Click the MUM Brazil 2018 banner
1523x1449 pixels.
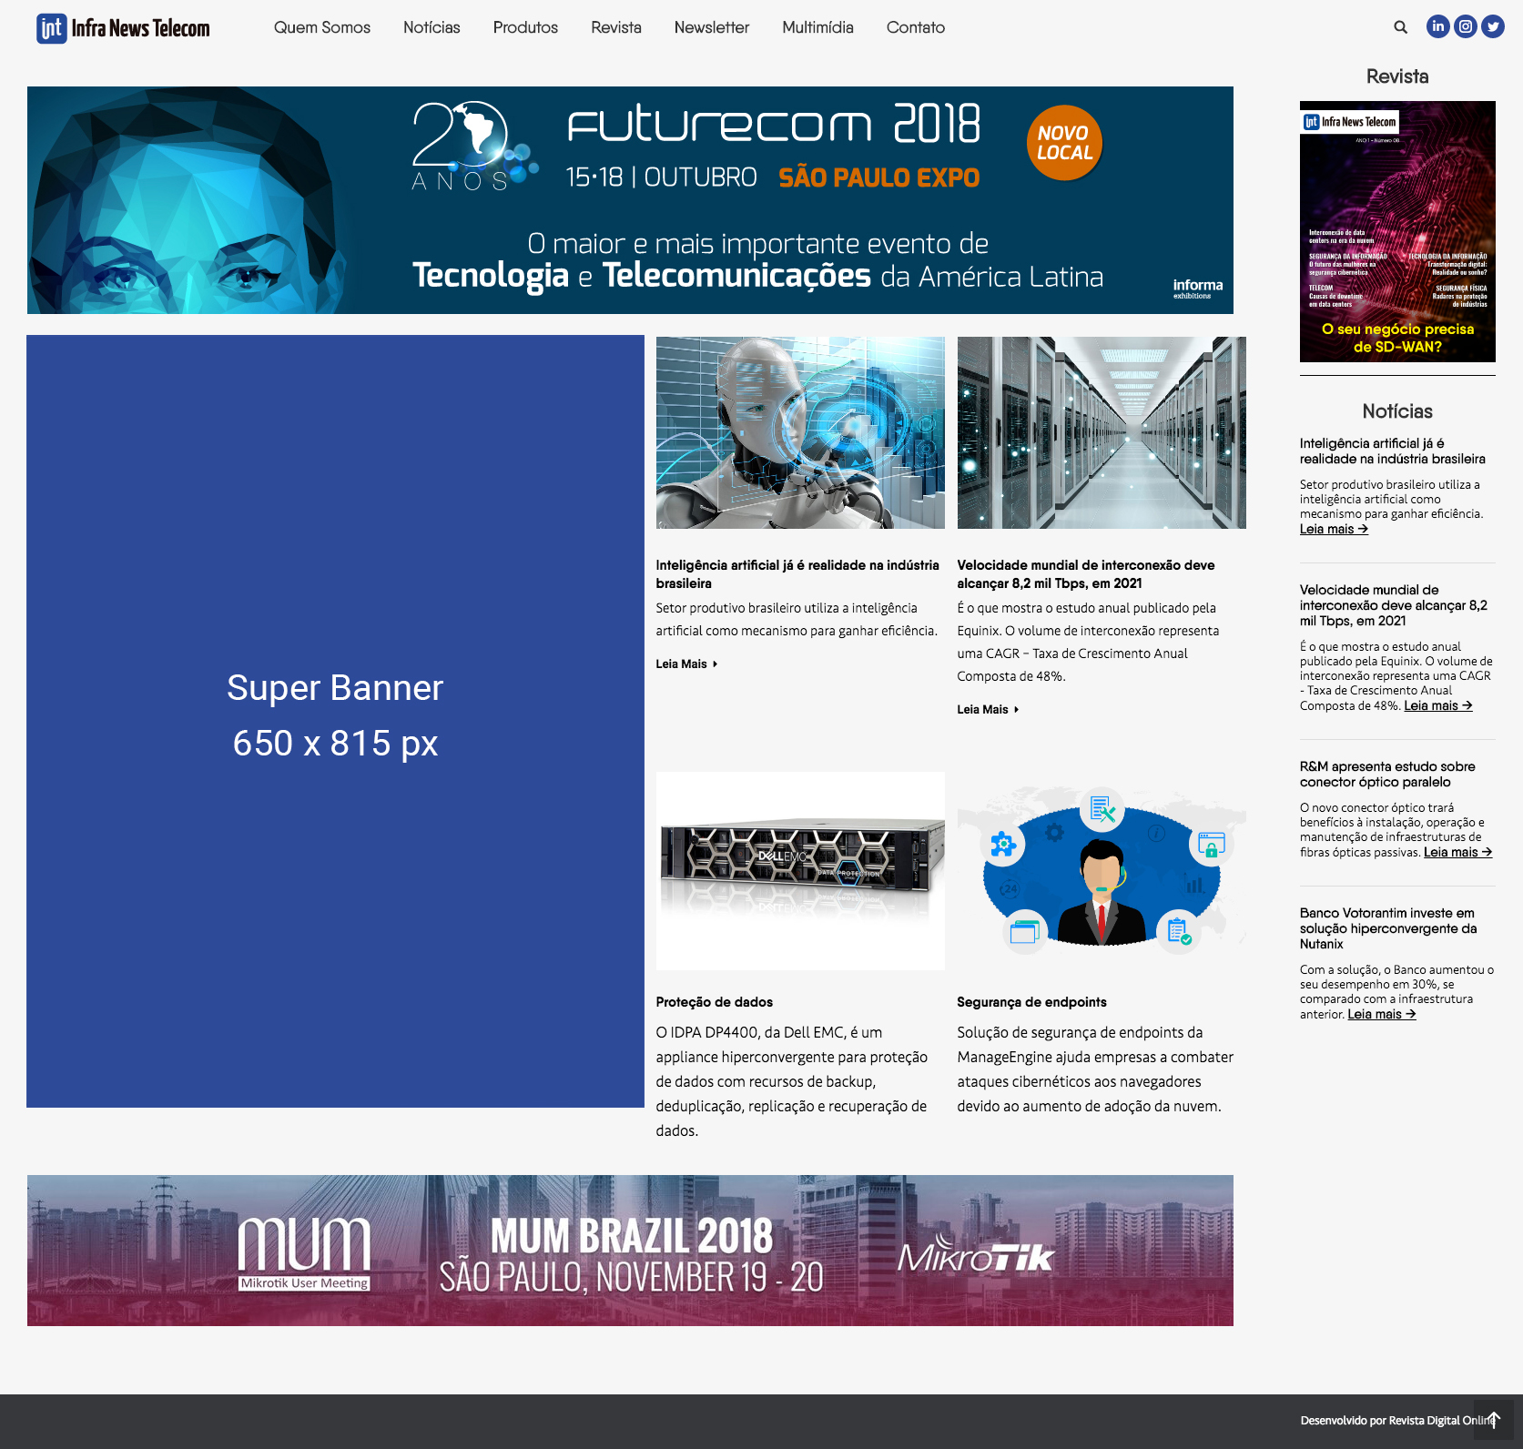pyautogui.click(x=630, y=1251)
